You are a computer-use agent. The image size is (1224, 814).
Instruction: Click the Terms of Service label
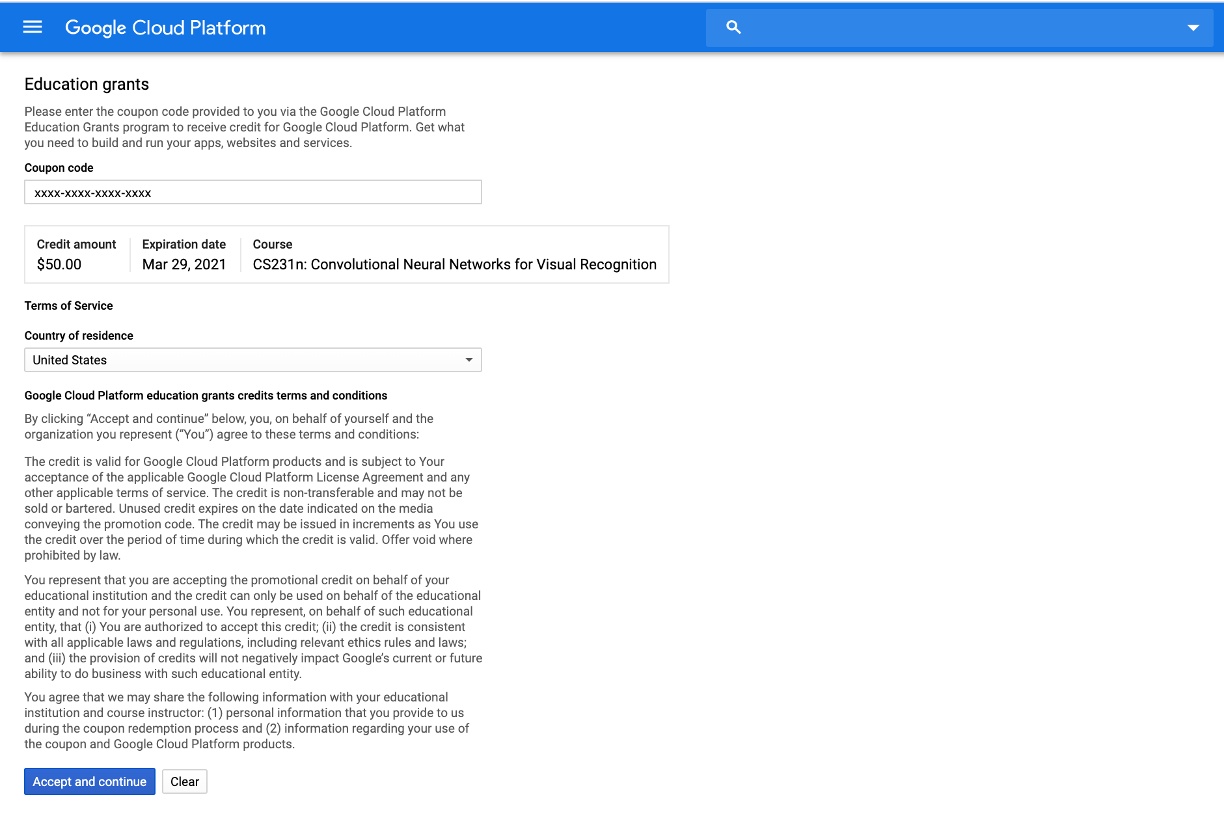[69, 306]
